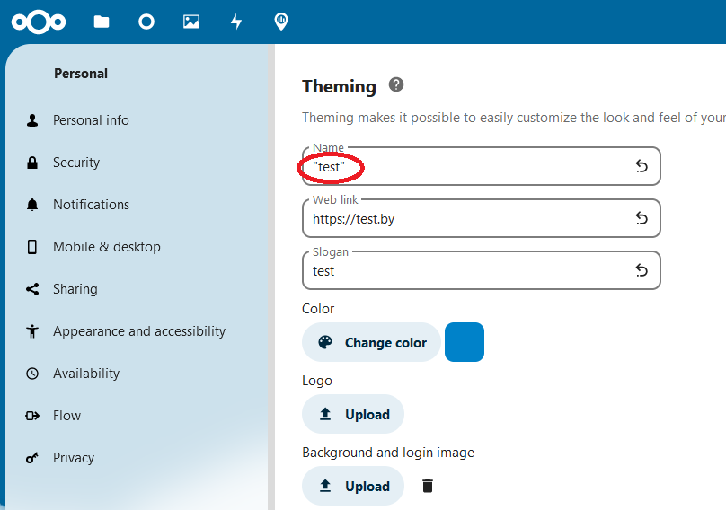Screen dimensions: 726x510
Task: Reset the Slogan field to default
Action: coord(642,270)
